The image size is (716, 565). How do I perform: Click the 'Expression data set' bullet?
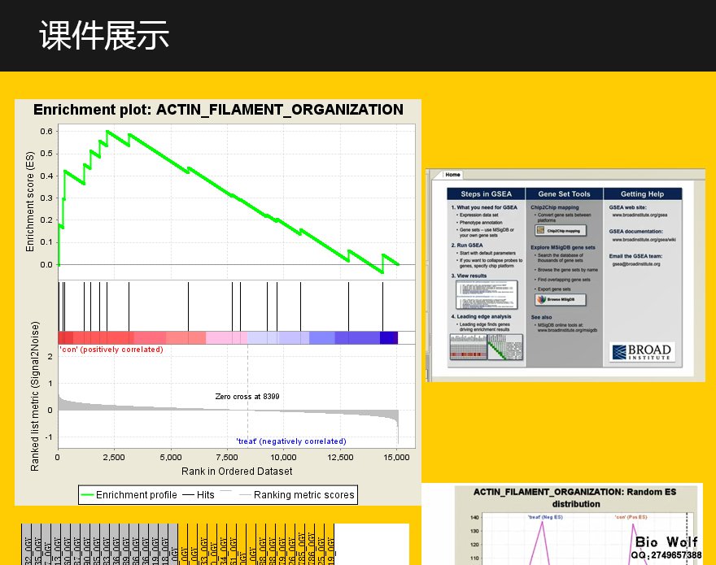point(478,215)
